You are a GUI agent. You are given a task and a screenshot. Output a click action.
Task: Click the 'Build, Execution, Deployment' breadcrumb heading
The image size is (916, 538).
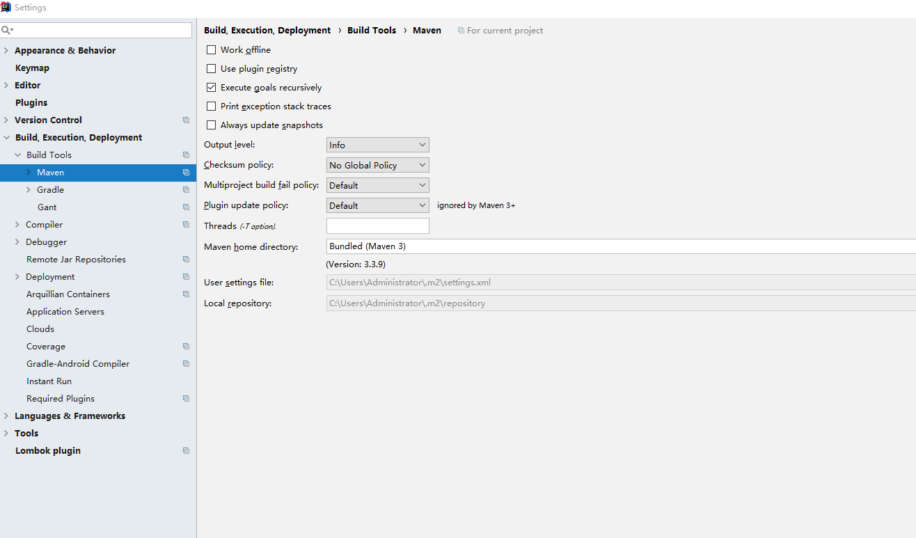pos(267,31)
